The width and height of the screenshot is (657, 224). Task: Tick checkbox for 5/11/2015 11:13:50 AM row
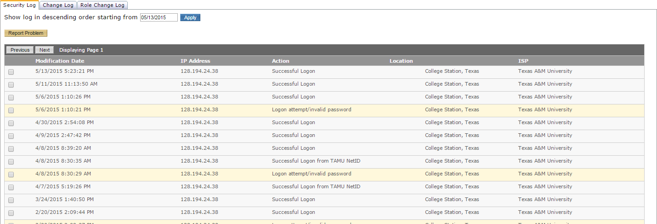11,85
